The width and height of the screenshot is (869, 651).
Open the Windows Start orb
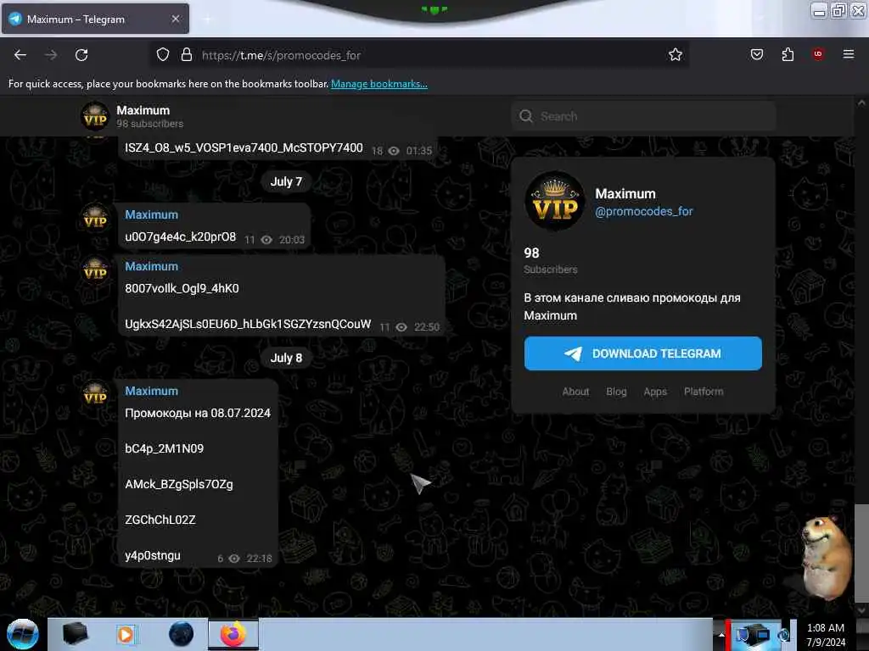[x=22, y=634]
